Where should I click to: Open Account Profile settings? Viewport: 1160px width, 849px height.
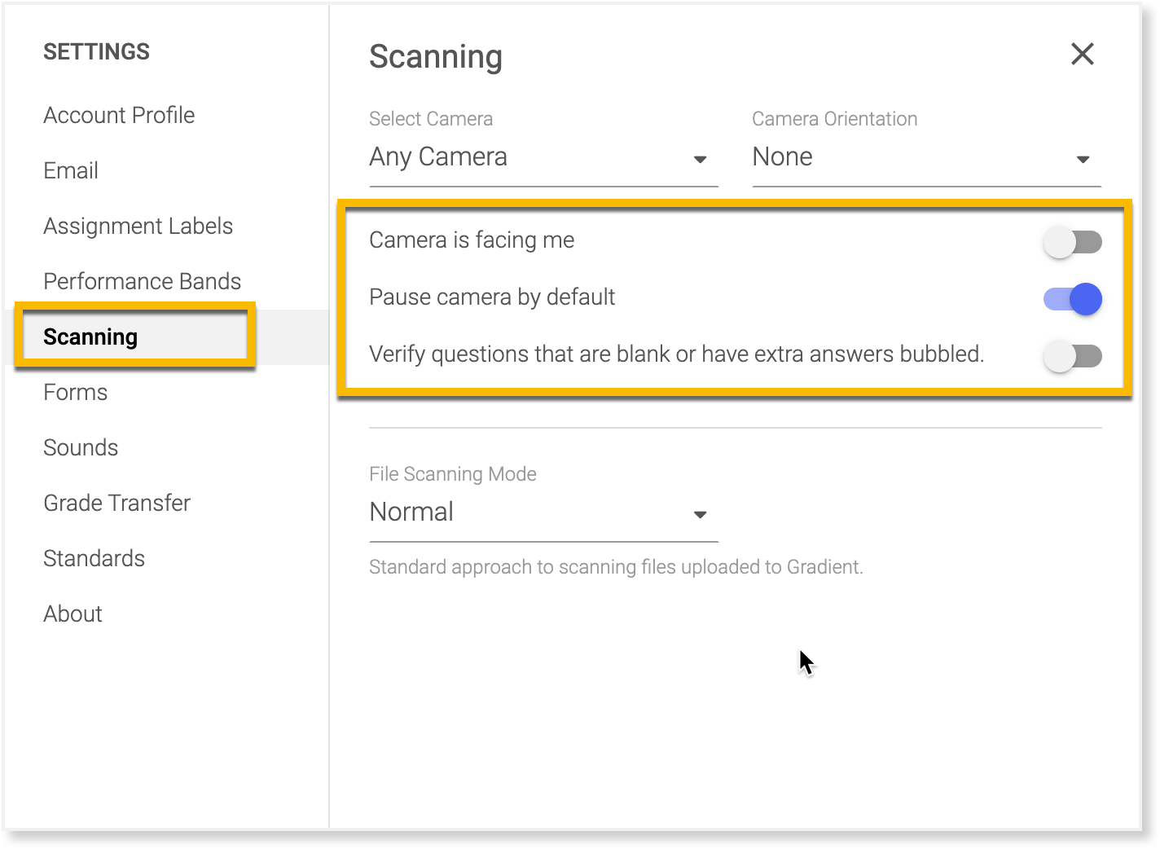point(119,115)
